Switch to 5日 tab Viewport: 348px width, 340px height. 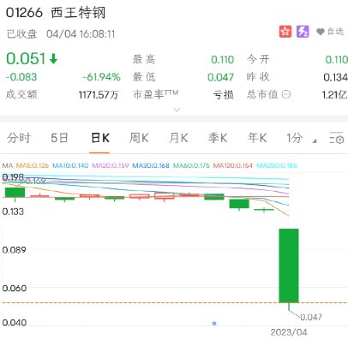(x=59, y=138)
